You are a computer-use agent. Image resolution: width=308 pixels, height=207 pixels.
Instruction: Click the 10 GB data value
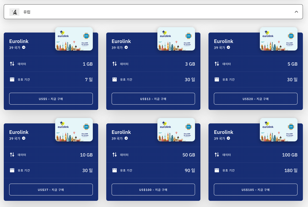86,155
